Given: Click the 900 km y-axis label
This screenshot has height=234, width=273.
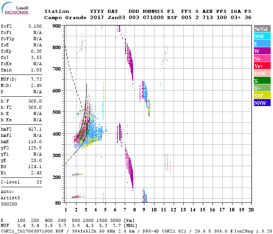Looking at the screenshot, I should (57, 26).
